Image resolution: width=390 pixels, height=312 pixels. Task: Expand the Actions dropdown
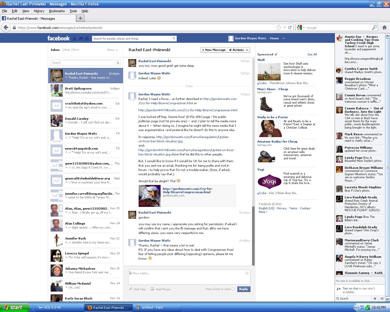pyautogui.click(x=239, y=50)
